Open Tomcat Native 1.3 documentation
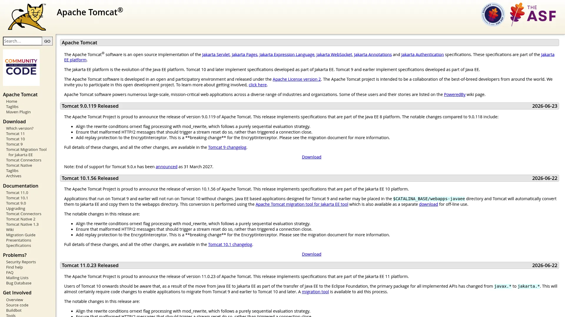This screenshot has height=317, width=565. pyautogui.click(x=22, y=224)
